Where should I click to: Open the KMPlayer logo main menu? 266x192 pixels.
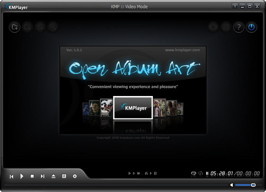(x=16, y=7)
